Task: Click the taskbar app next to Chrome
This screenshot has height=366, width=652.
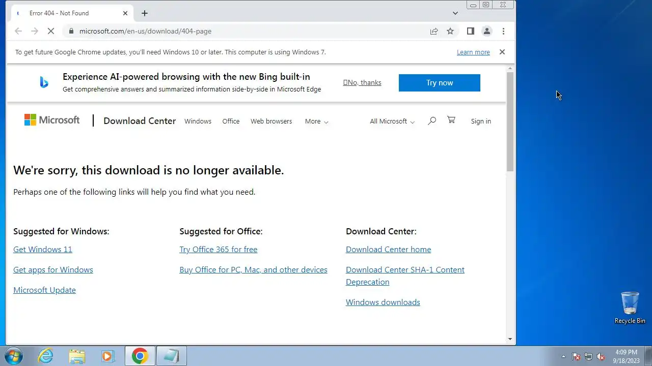Action: pos(171,356)
